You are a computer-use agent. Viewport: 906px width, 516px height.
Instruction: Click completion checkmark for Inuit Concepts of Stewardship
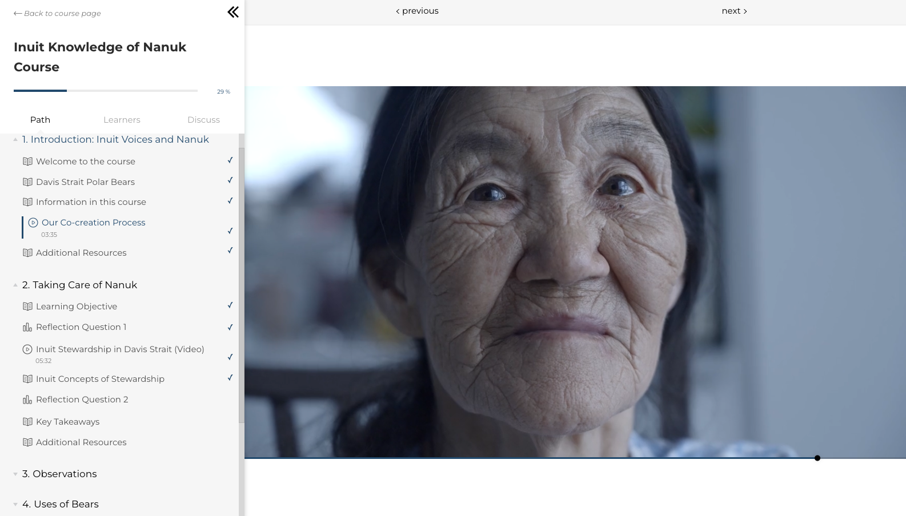[230, 377]
